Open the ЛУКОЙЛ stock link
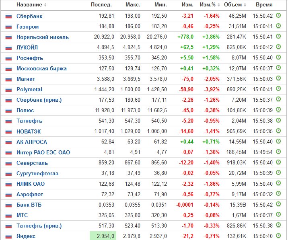 [x=27, y=47]
